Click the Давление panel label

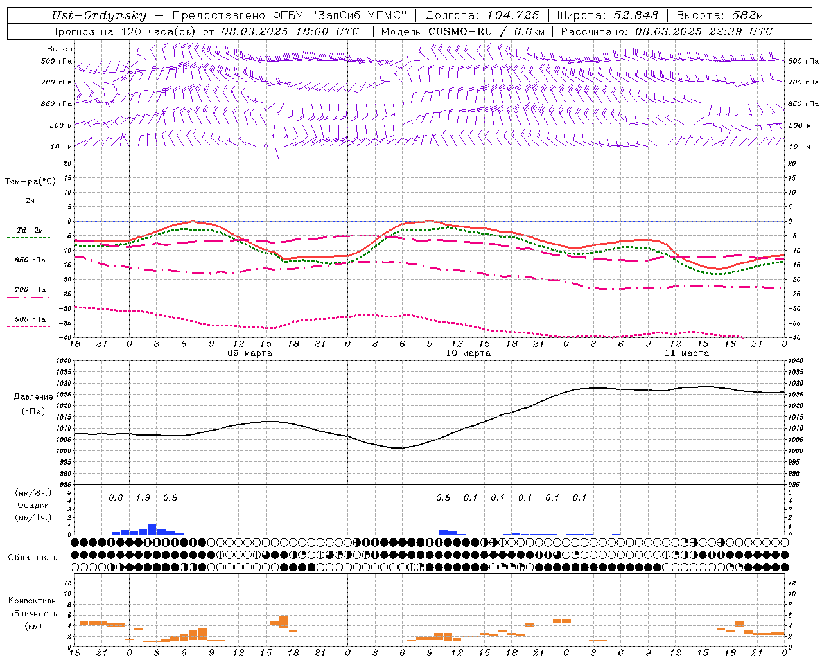tap(33, 397)
